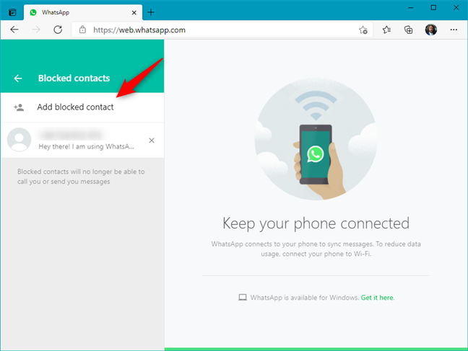Select the blocked contact's avatar

click(19, 140)
